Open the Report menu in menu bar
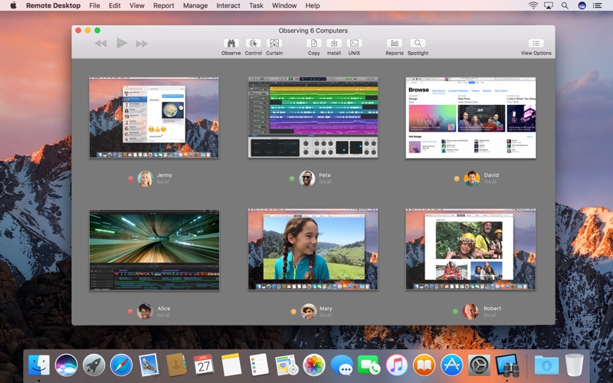 (163, 5)
